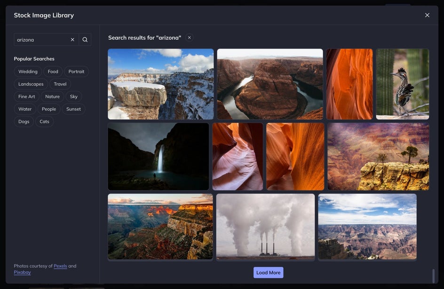The width and height of the screenshot is (444, 289).
Task: Click the Load More button
Action: (x=268, y=272)
